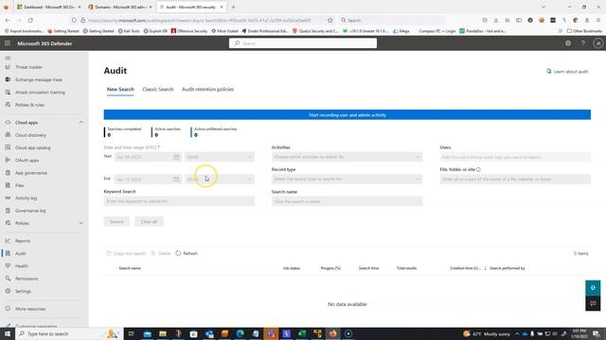Click the Files icon in sidebar

click(x=8, y=185)
